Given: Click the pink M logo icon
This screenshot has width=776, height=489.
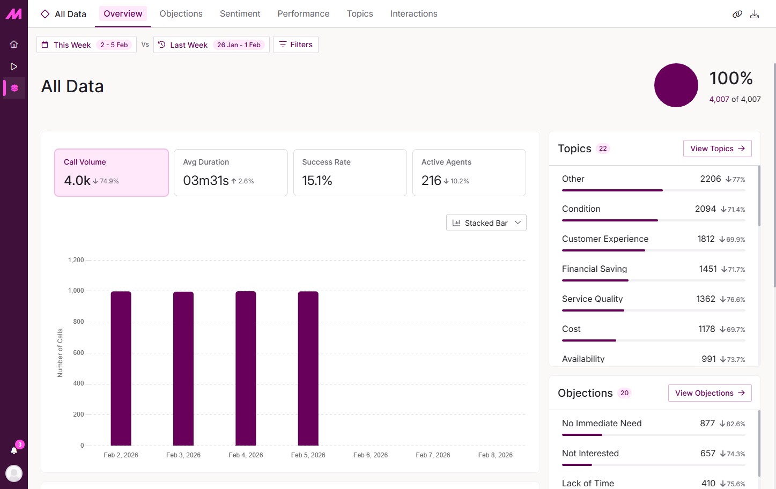Looking at the screenshot, I should tap(14, 14).
